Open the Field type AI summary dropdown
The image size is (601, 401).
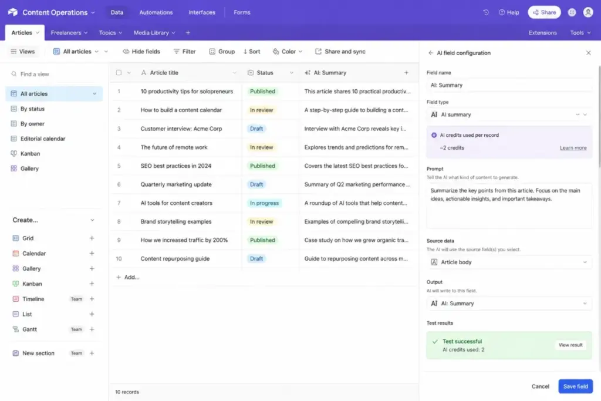[509, 114]
